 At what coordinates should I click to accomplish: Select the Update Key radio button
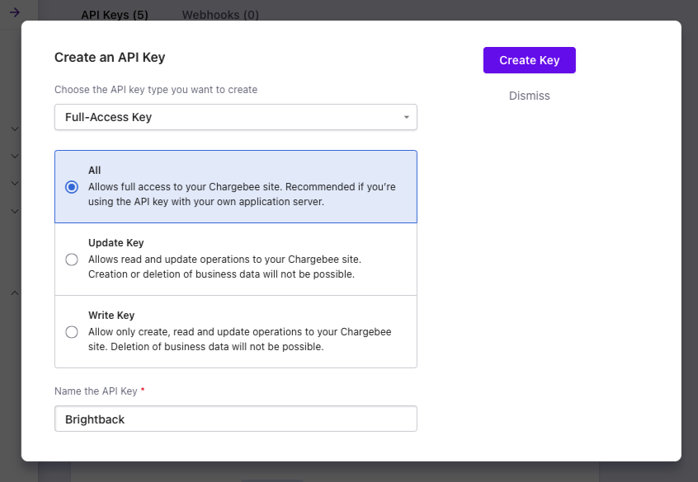(x=72, y=259)
